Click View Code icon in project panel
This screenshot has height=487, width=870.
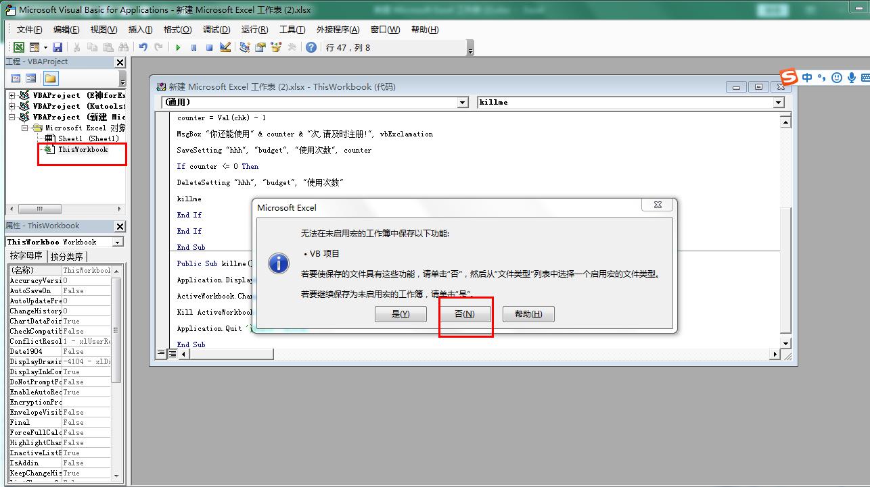(x=16, y=78)
